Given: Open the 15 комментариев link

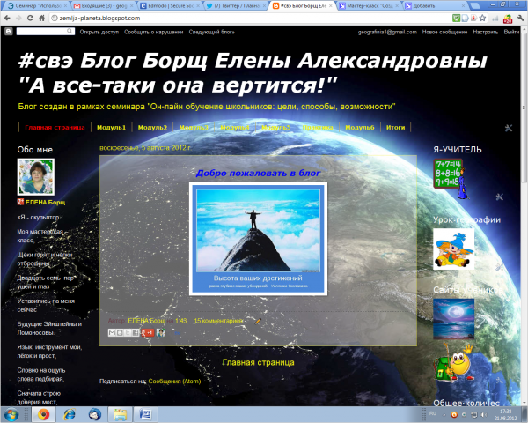Looking at the screenshot, I should (218, 321).
